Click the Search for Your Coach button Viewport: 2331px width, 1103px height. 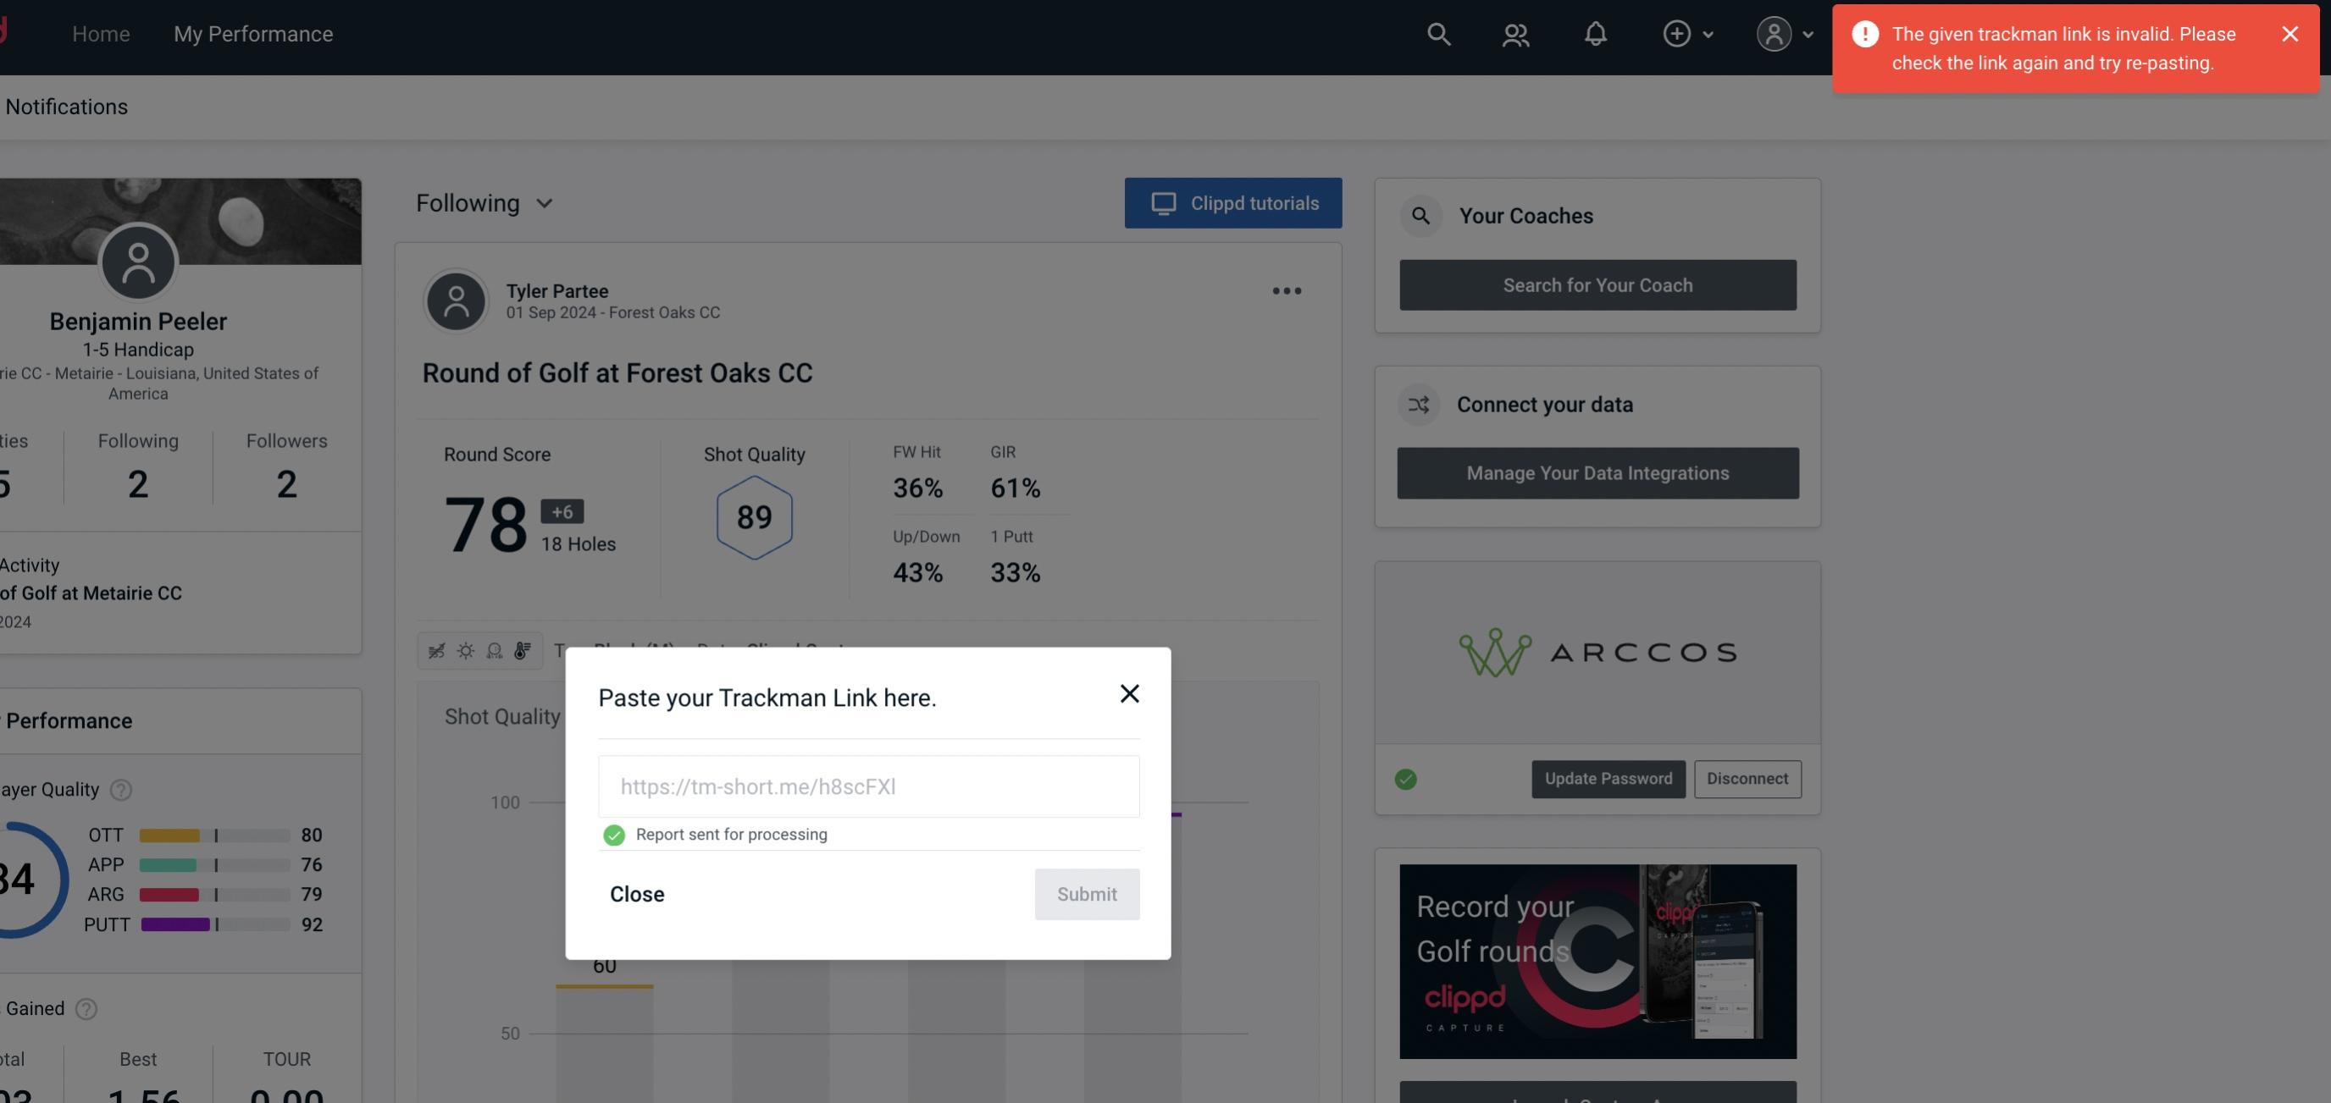click(1598, 285)
